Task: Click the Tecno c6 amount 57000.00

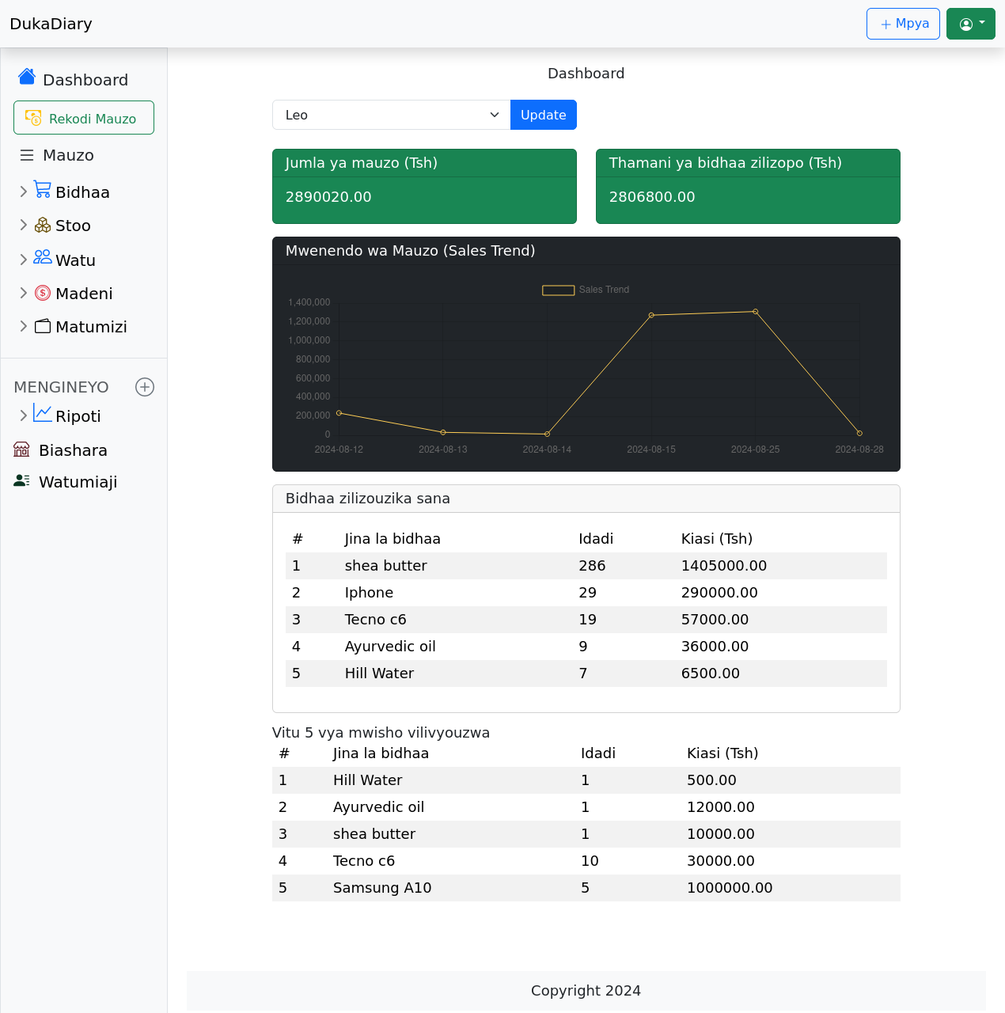Action: pyautogui.click(x=715, y=620)
